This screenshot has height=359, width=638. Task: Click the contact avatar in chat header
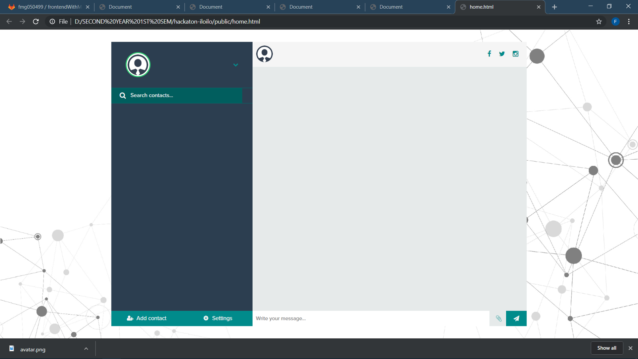point(264,54)
